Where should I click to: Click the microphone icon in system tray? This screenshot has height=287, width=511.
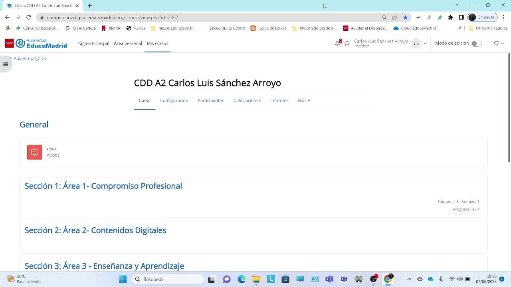pos(441,279)
